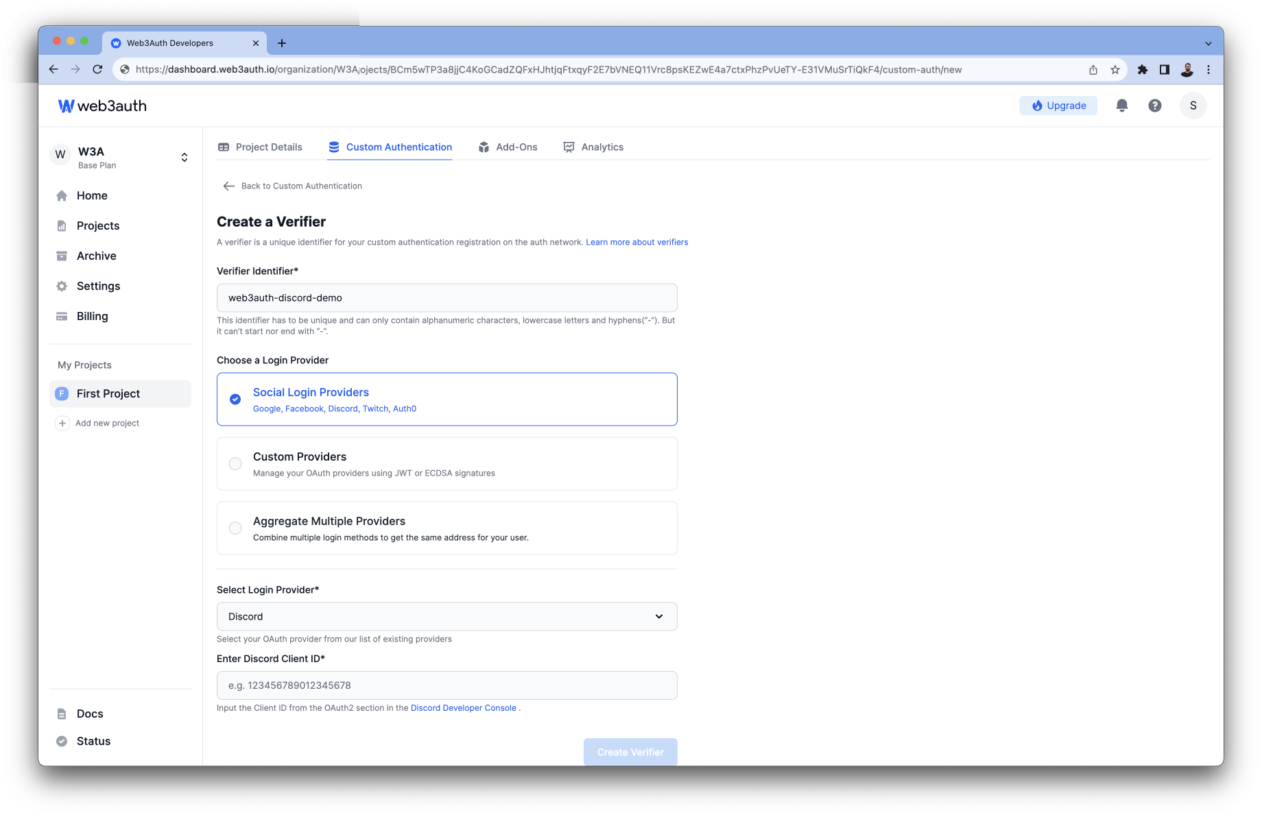Bookmark this page with star icon
Viewport: 1262px width, 817px height.
point(1115,69)
